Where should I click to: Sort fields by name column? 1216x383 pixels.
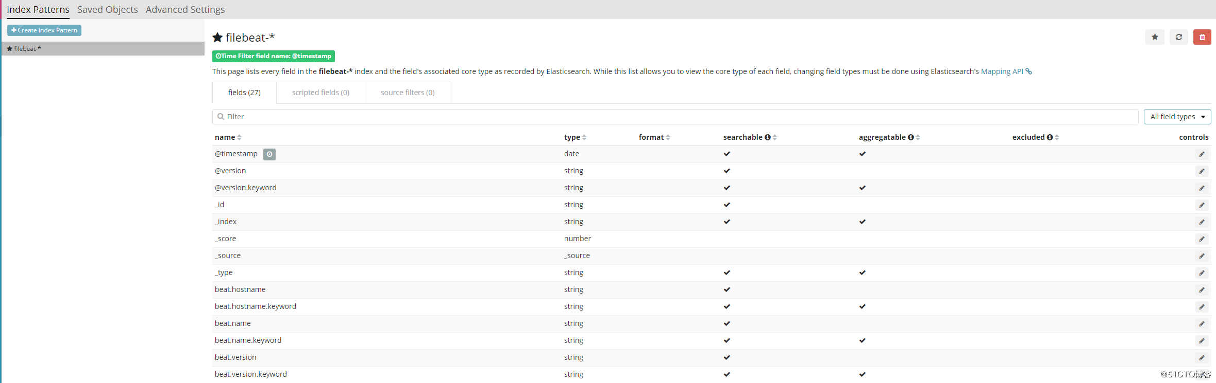click(x=228, y=137)
